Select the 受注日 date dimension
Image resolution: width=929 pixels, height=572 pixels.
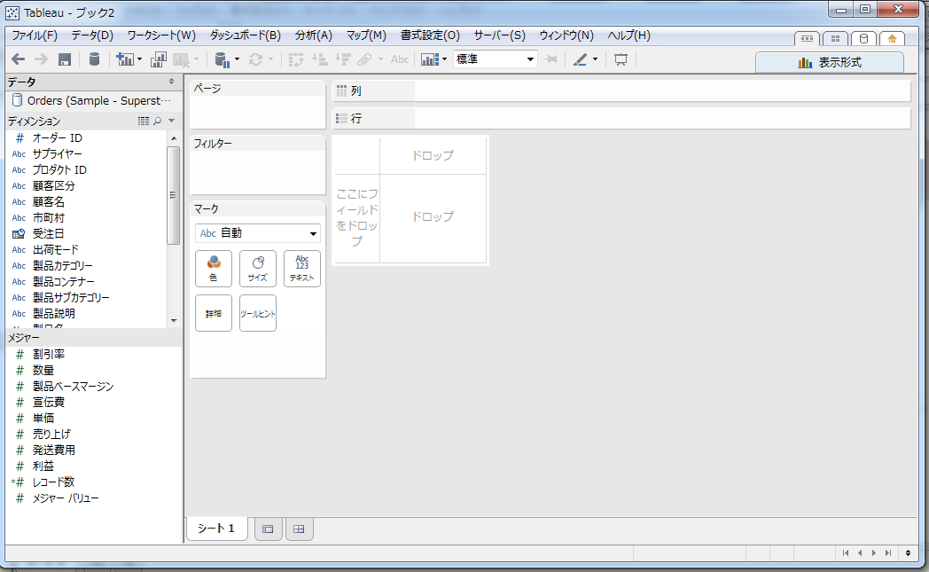tap(48, 233)
